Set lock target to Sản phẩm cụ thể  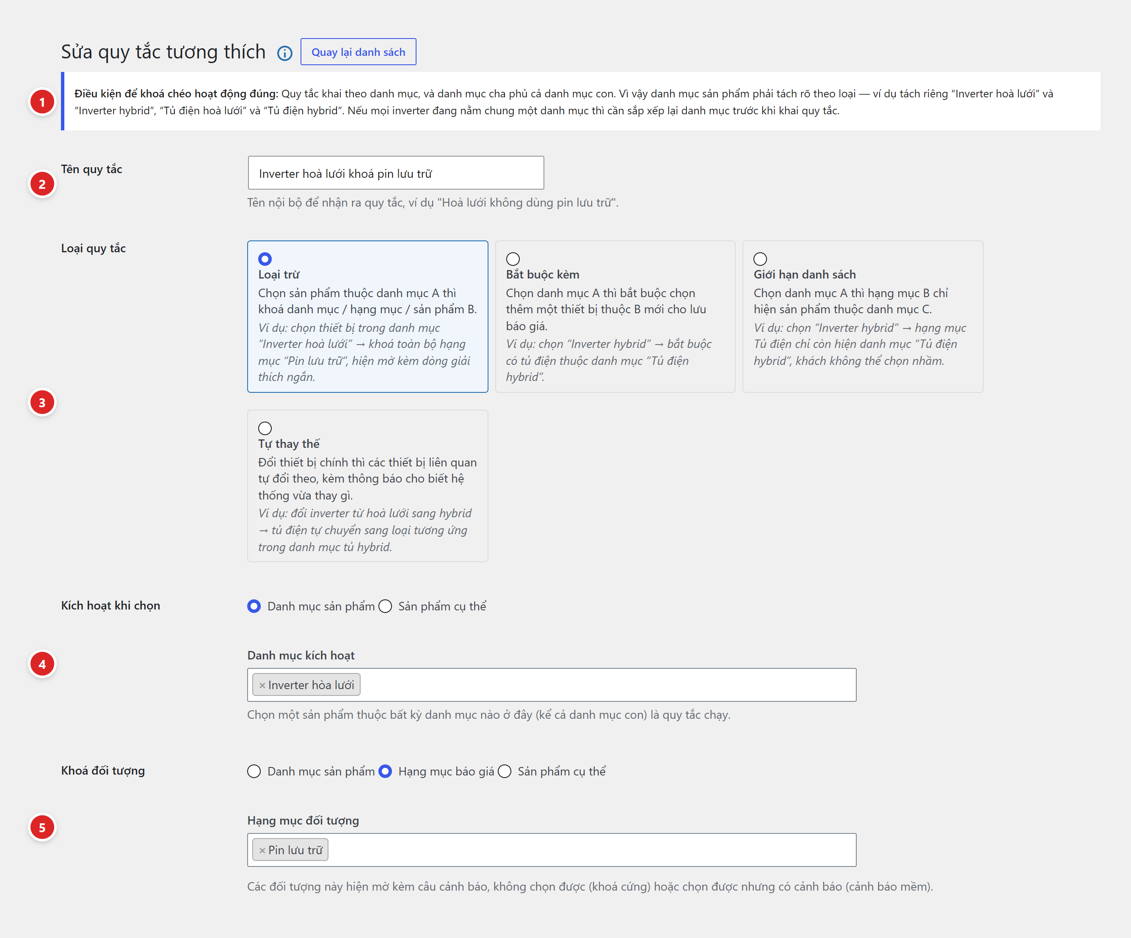pos(505,772)
